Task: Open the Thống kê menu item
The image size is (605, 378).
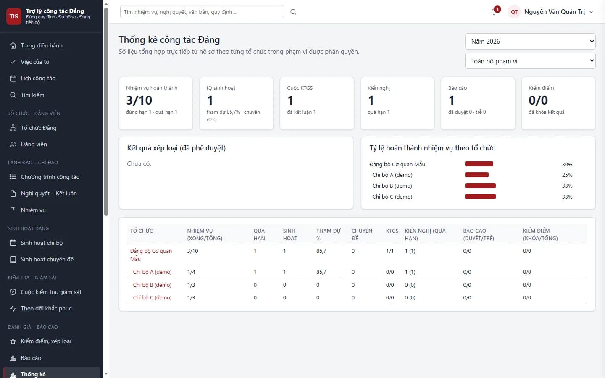Action: point(52,373)
